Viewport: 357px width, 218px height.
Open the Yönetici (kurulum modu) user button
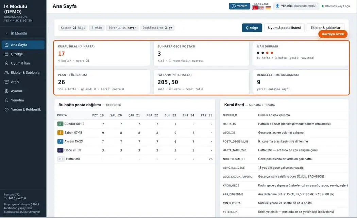[296, 6]
